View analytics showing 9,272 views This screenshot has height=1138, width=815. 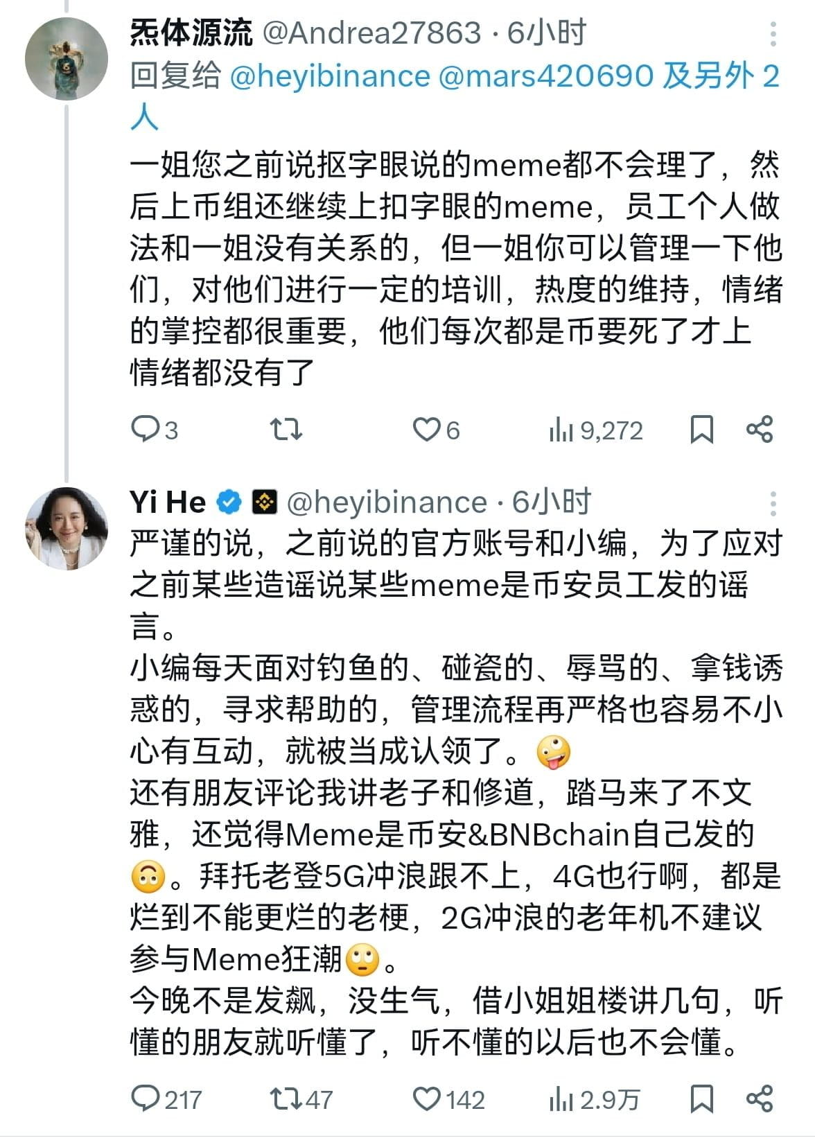(x=596, y=430)
